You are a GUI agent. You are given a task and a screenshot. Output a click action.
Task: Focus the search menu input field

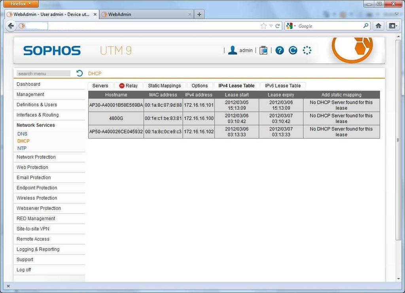tap(44, 73)
